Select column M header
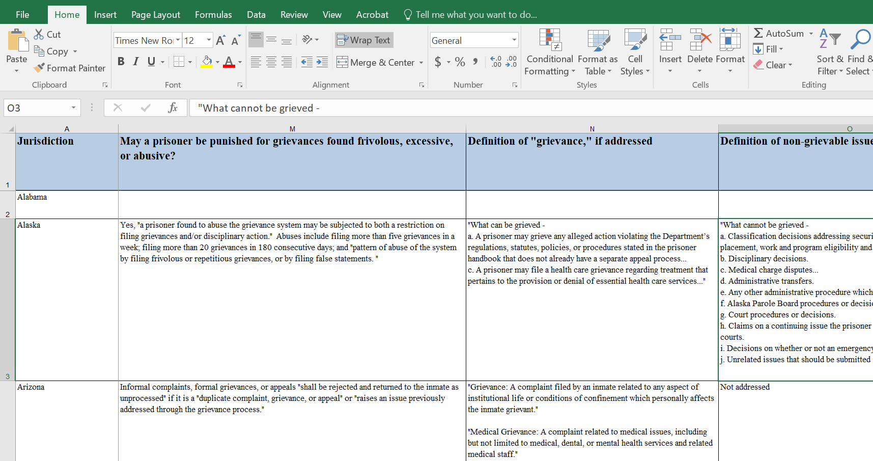Viewport: 873px width, 461px height. point(292,129)
